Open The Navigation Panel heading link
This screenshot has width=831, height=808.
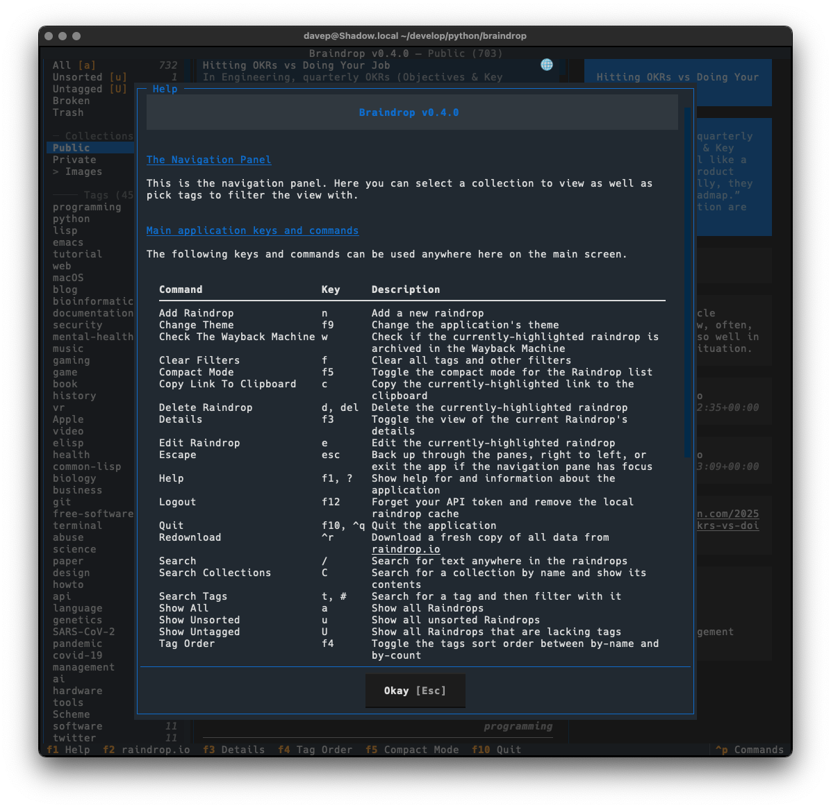pyautogui.click(x=209, y=160)
